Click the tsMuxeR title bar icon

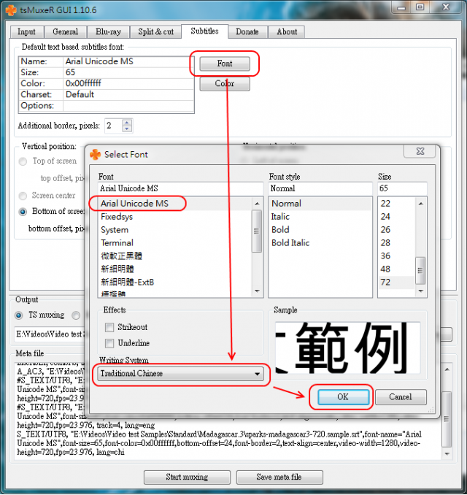(x=12, y=10)
